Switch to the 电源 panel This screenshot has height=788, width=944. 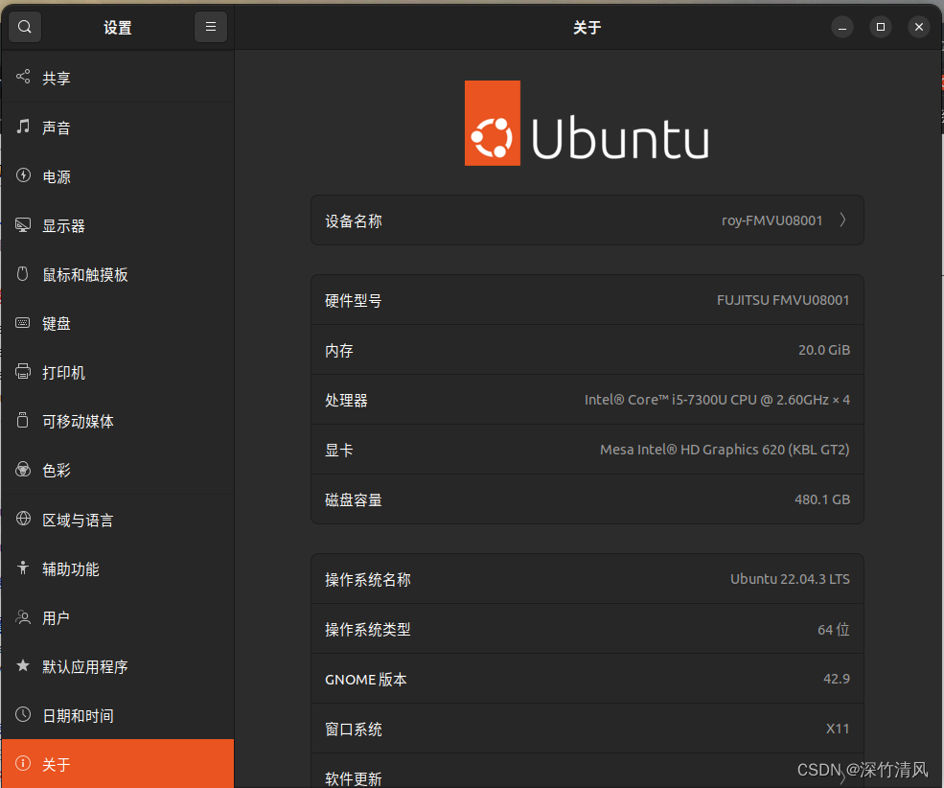(x=118, y=177)
